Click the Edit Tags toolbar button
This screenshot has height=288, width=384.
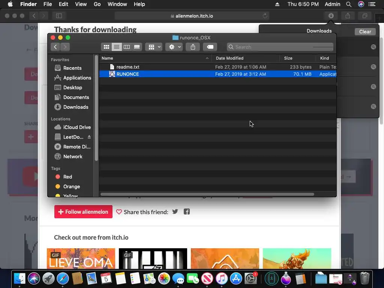click(210, 47)
